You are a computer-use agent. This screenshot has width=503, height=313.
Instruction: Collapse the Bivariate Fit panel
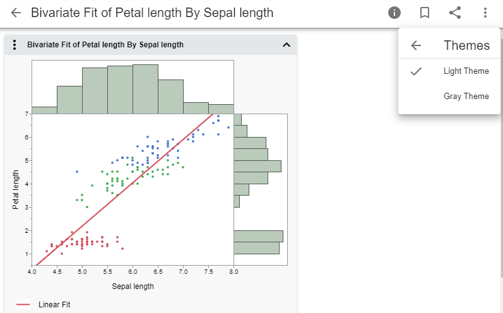(x=286, y=45)
